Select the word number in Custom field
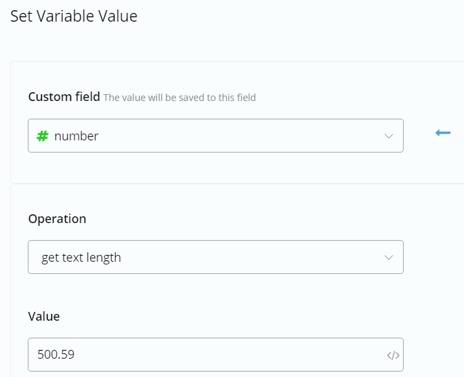464x377 pixels. tap(77, 136)
